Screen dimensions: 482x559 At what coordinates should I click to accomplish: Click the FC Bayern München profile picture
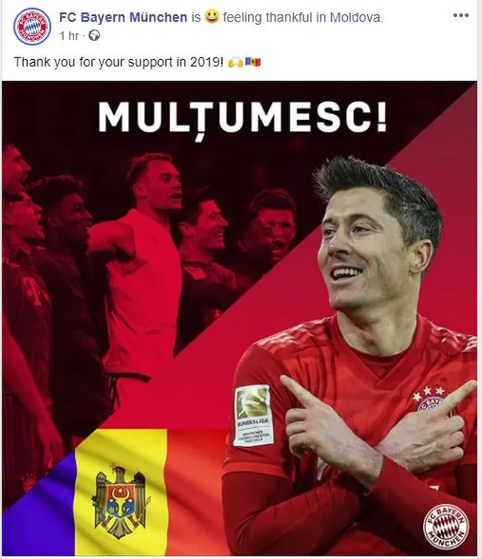(x=32, y=26)
